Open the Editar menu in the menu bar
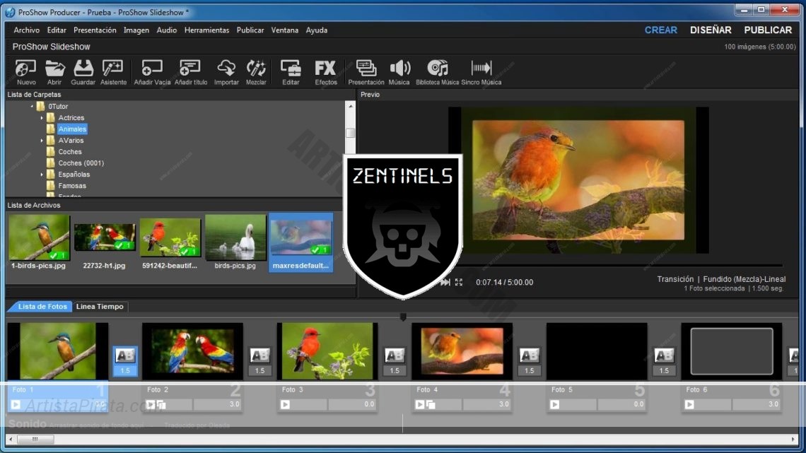The height and width of the screenshot is (453, 806). pyautogui.click(x=57, y=30)
